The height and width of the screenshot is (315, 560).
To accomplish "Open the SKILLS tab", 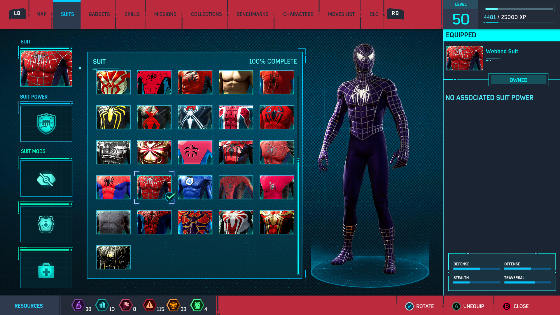I will click(x=132, y=14).
